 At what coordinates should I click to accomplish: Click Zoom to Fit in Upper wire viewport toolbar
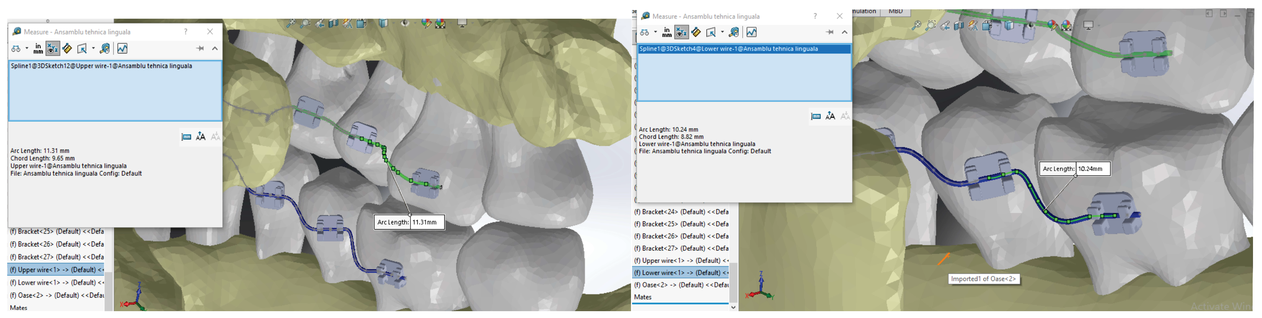point(291,23)
